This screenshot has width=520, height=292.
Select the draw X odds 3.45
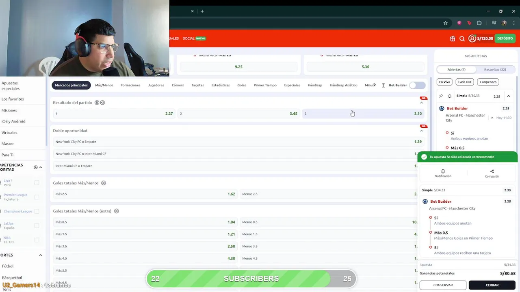[x=238, y=114]
